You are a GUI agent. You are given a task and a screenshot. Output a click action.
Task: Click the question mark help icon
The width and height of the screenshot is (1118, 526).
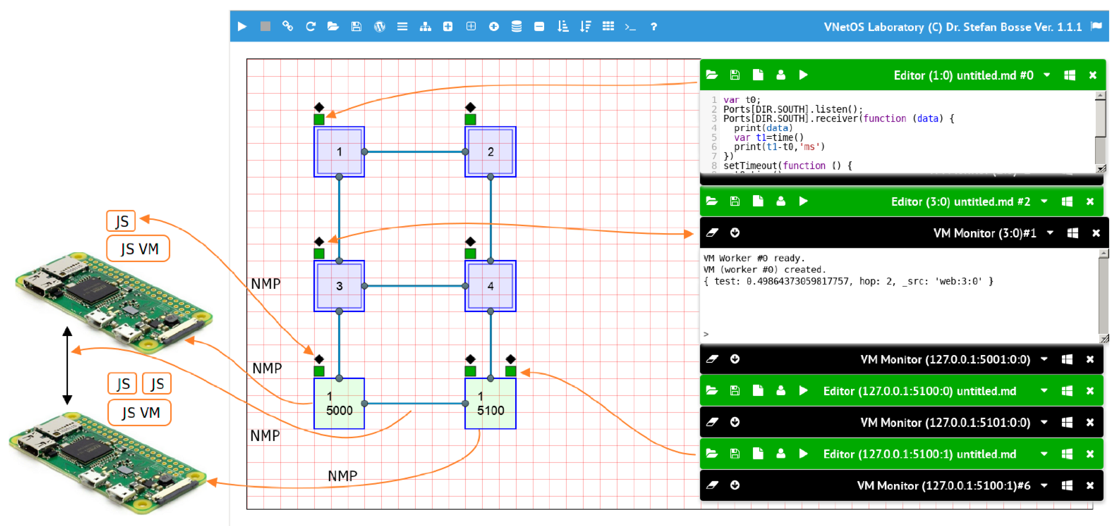(654, 27)
